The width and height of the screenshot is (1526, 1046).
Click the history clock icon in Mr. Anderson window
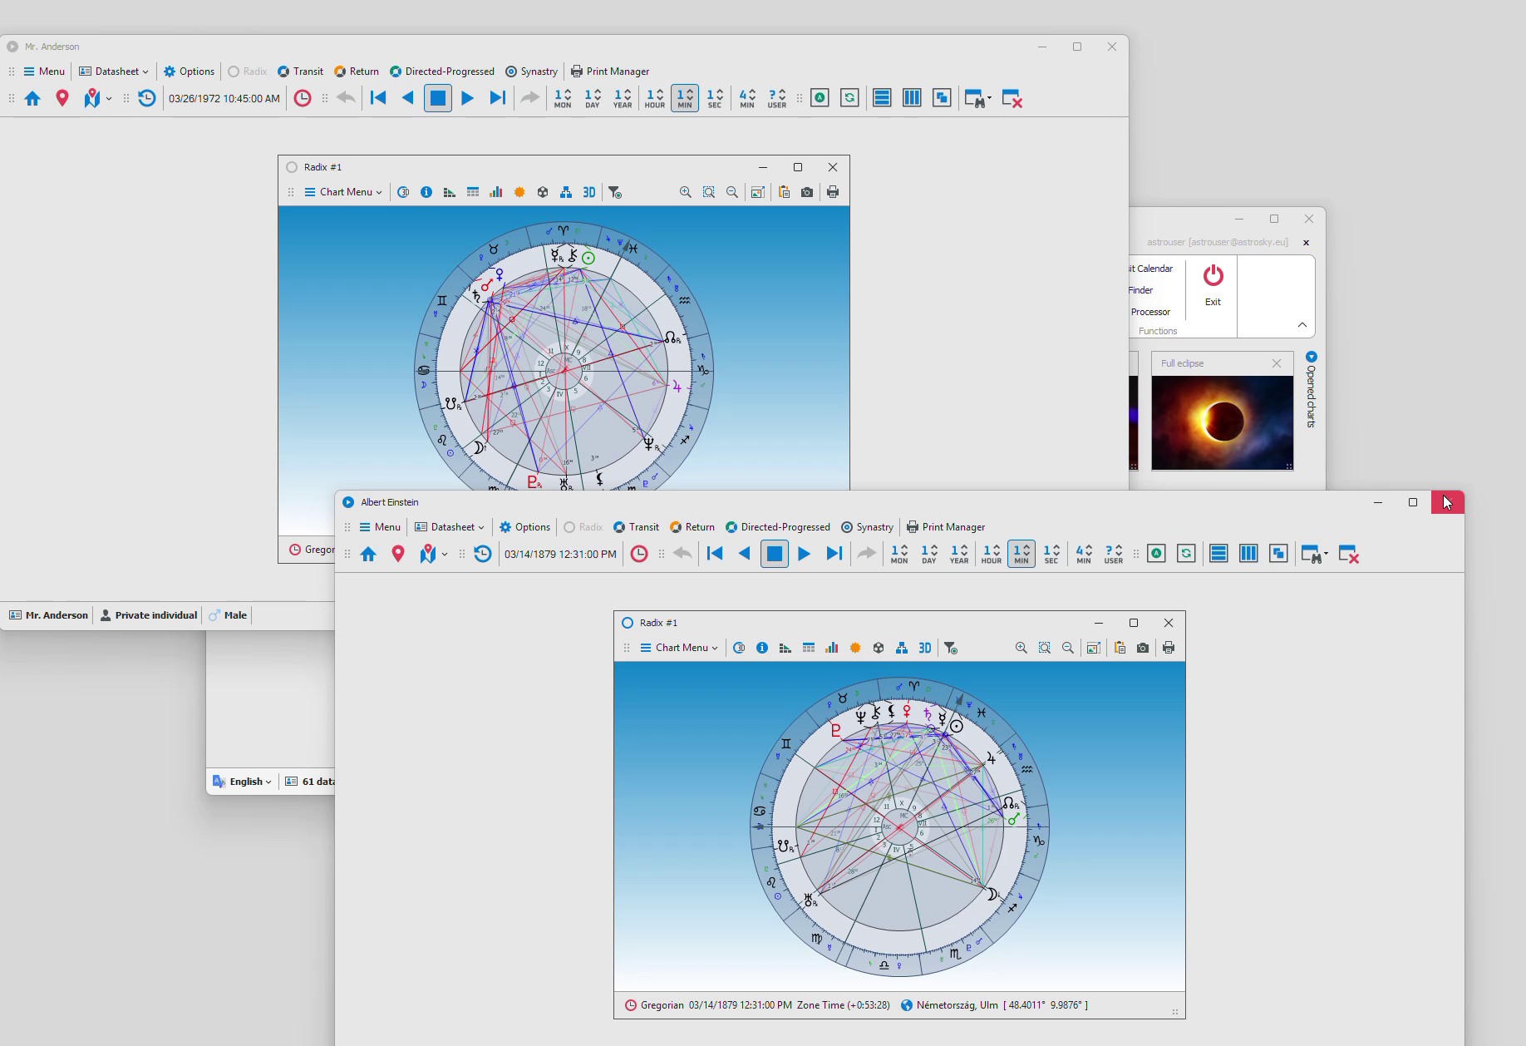pyautogui.click(x=147, y=98)
